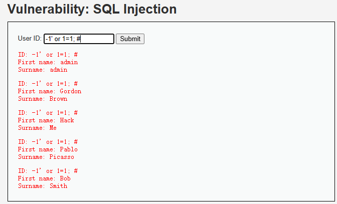Image resolution: width=337 pixels, height=204 pixels.
Task: Click the 'User ID:' label
Action: pos(30,39)
